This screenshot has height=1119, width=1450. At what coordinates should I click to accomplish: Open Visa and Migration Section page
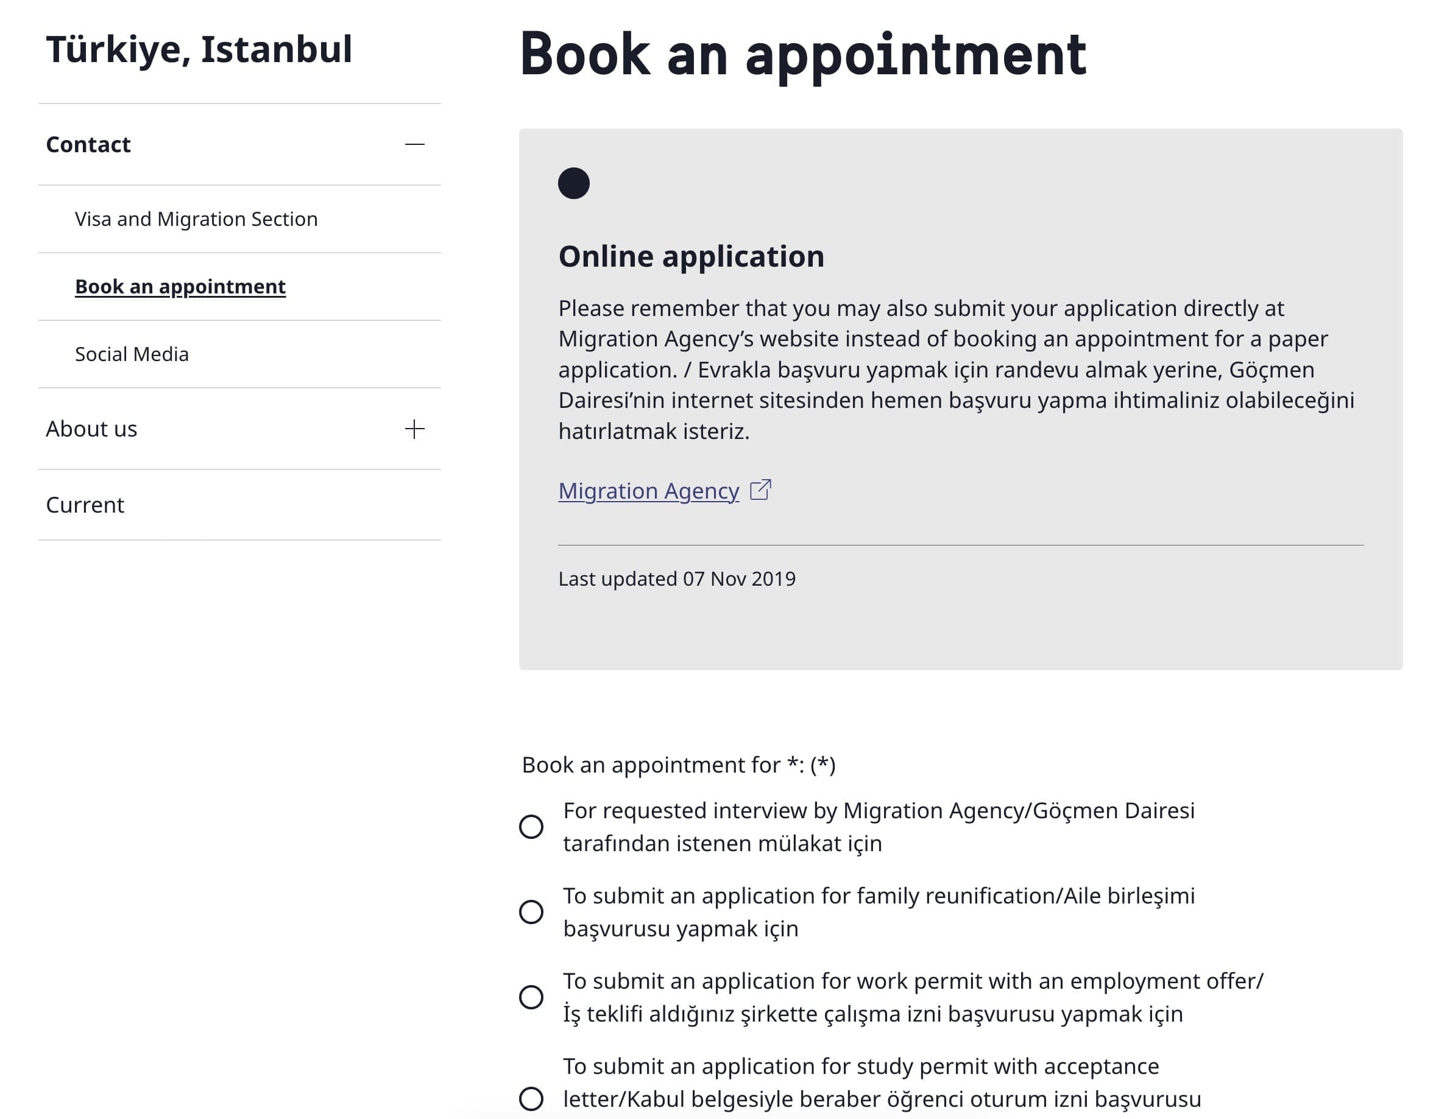click(x=196, y=219)
